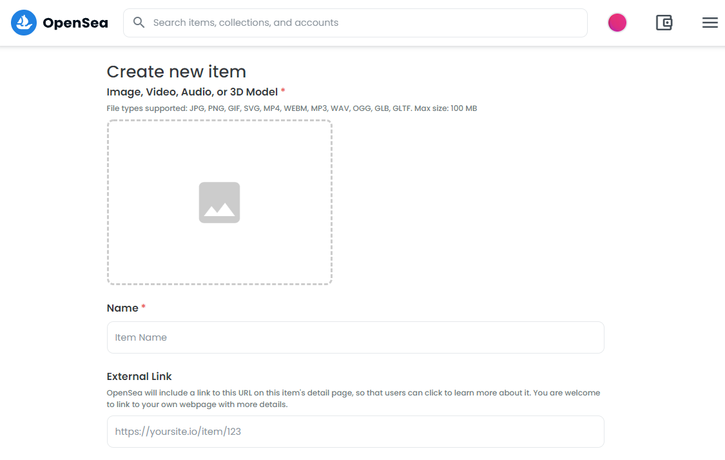Click the magnifier search icon
This screenshot has width=725, height=460.
pyautogui.click(x=139, y=22)
